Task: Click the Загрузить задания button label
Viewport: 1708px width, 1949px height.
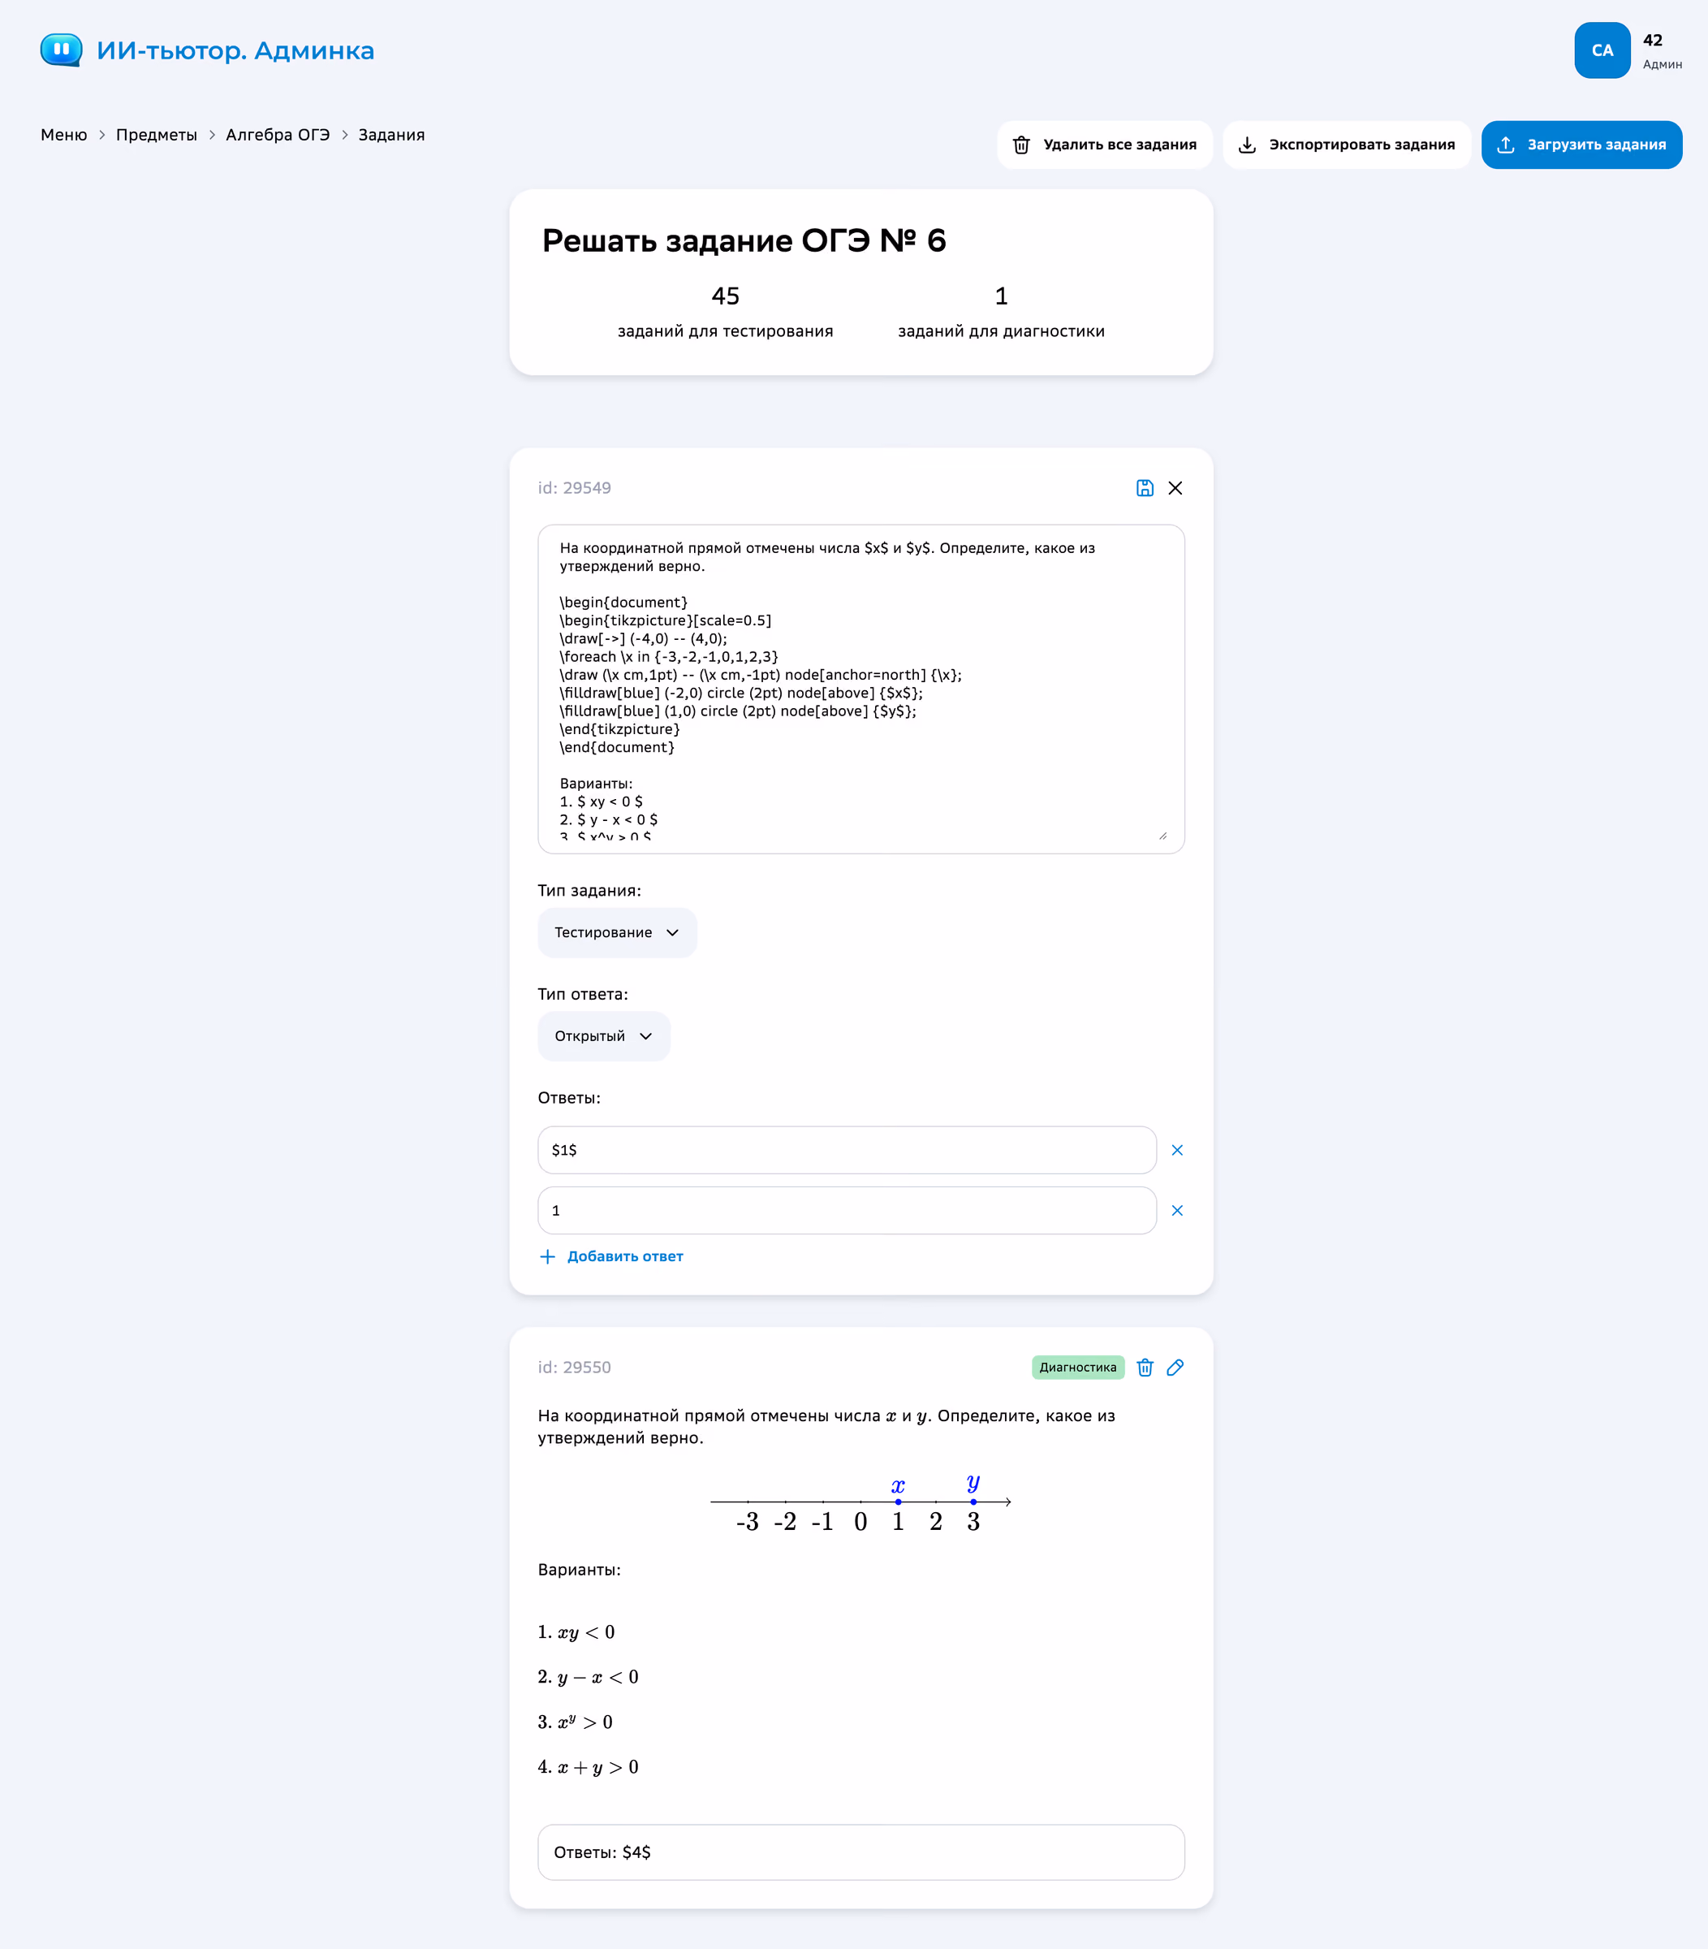Action: click(1597, 145)
